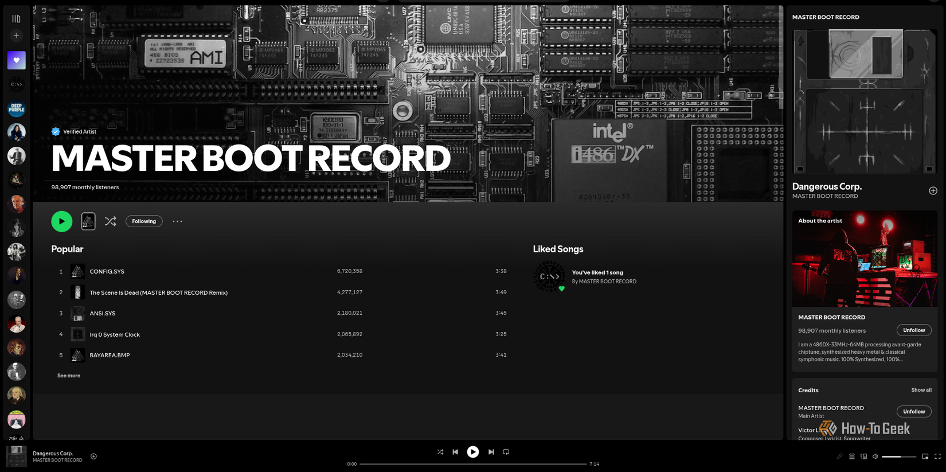The height and width of the screenshot is (472, 946).
Task: Open the album preview thumbnail beside play button
Action: point(88,221)
